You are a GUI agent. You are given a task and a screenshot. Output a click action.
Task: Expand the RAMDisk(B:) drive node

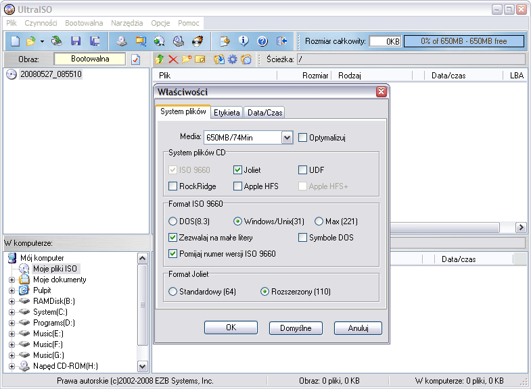[12, 301]
